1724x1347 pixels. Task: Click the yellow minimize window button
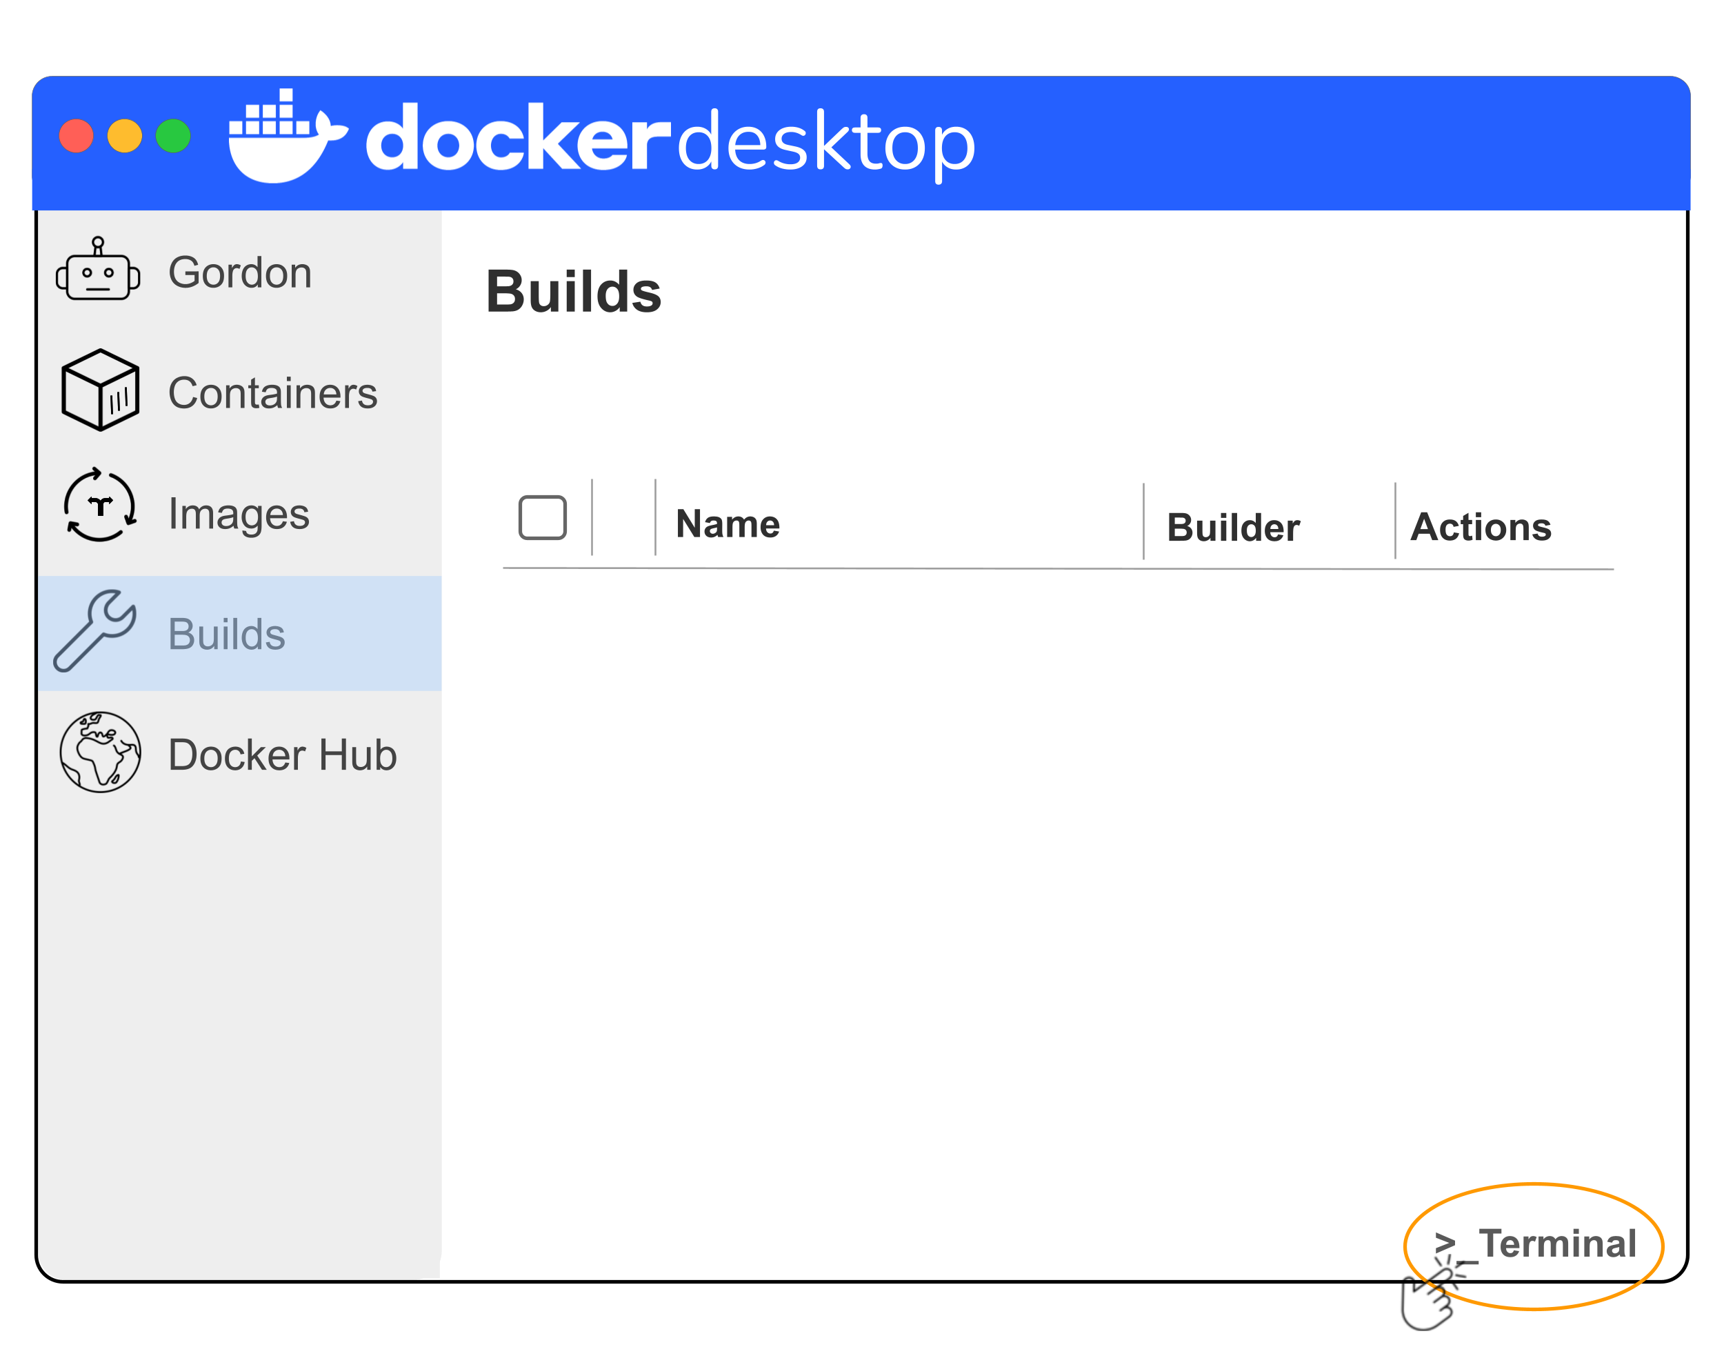coord(125,136)
